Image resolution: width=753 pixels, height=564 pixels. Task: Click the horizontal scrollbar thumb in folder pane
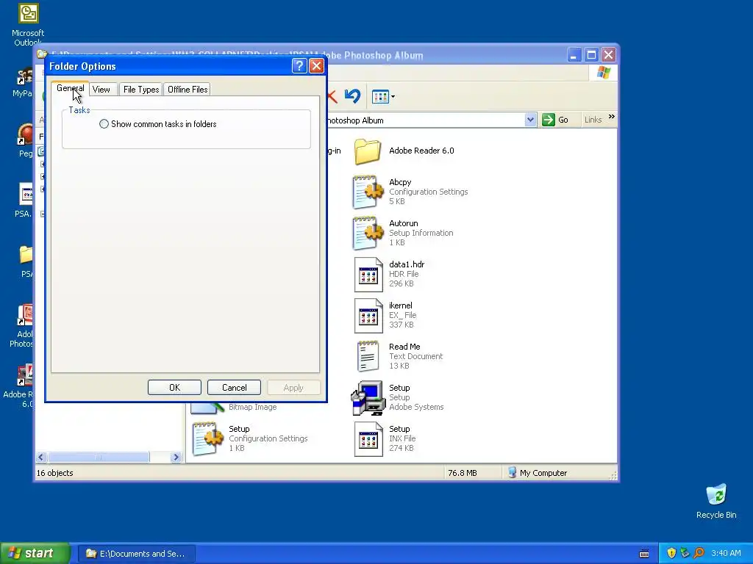[x=99, y=457]
